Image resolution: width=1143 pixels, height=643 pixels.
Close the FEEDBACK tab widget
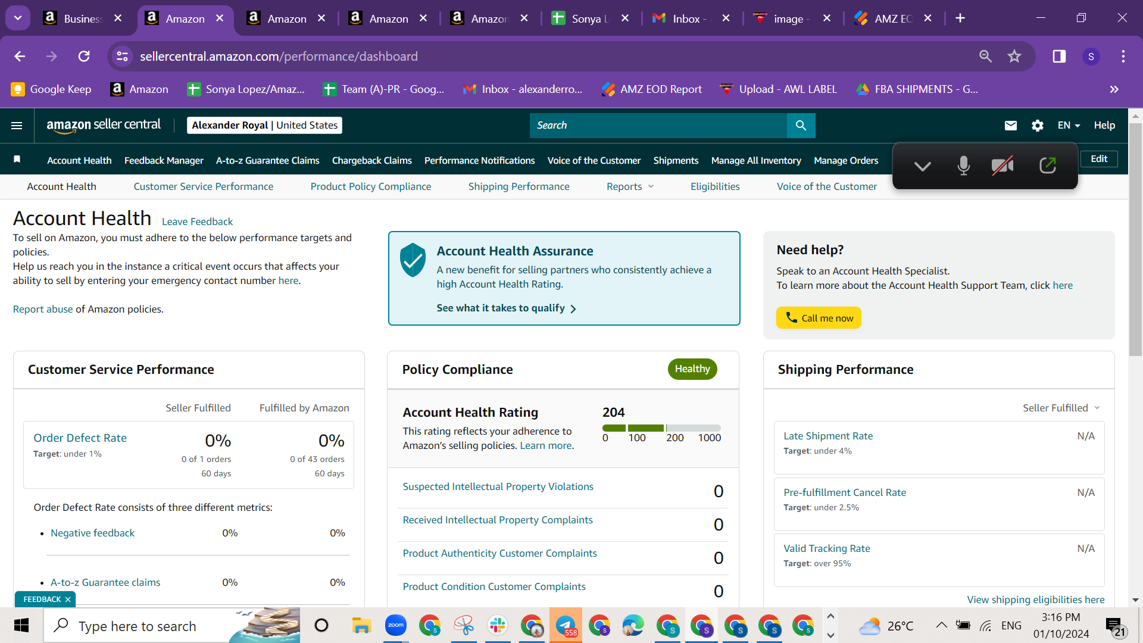[x=68, y=600]
